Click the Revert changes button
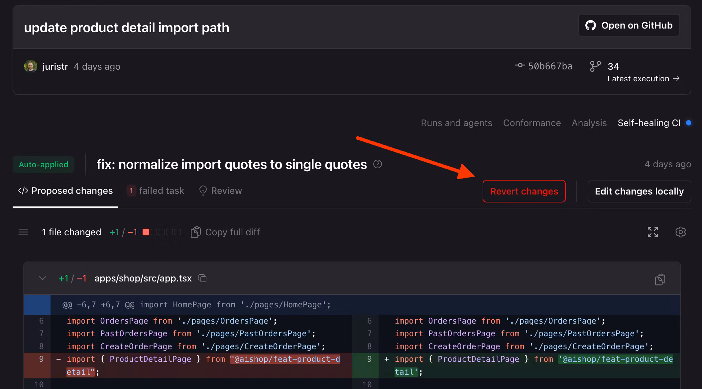The width and height of the screenshot is (702, 389). pyautogui.click(x=524, y=191)
